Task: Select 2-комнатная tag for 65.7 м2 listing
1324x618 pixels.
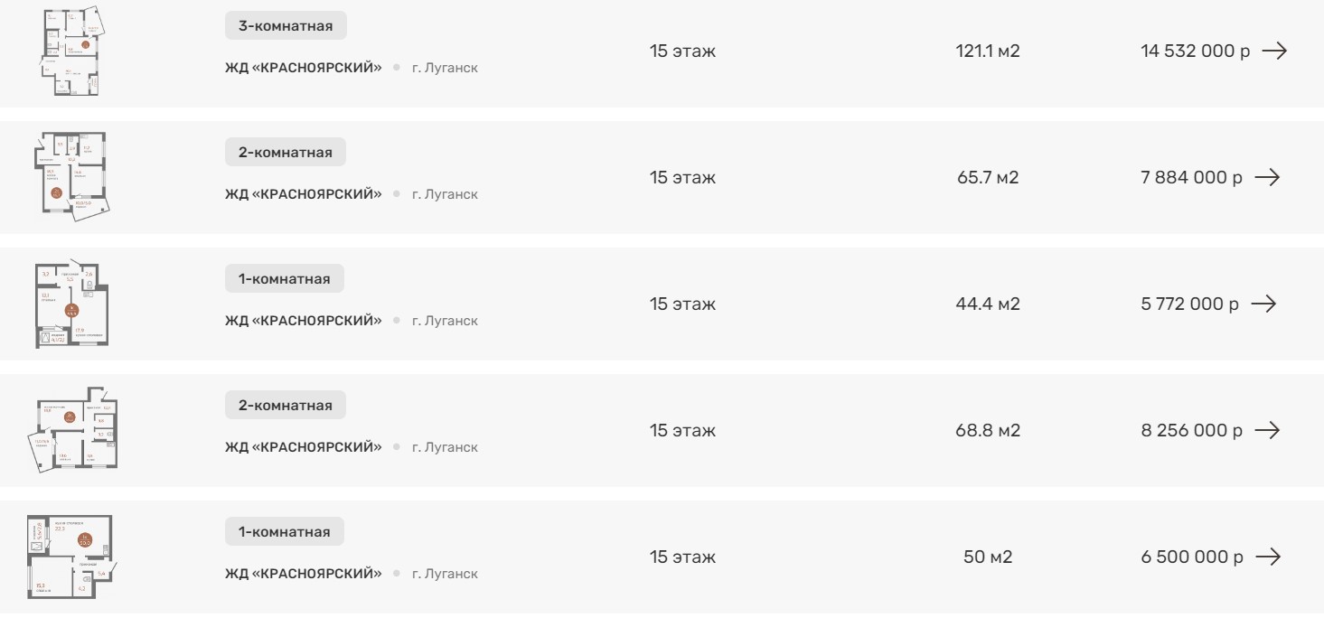Action: [x=286, y=153]
